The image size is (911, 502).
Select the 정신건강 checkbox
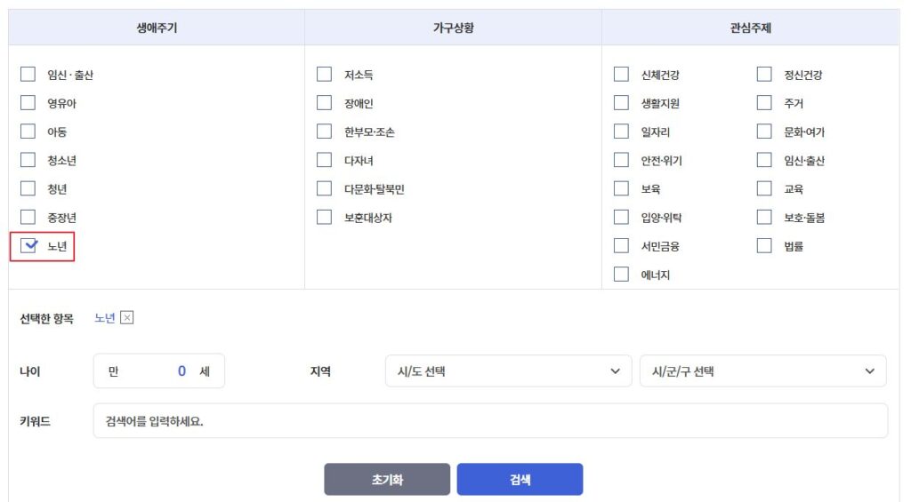point(764,75)
